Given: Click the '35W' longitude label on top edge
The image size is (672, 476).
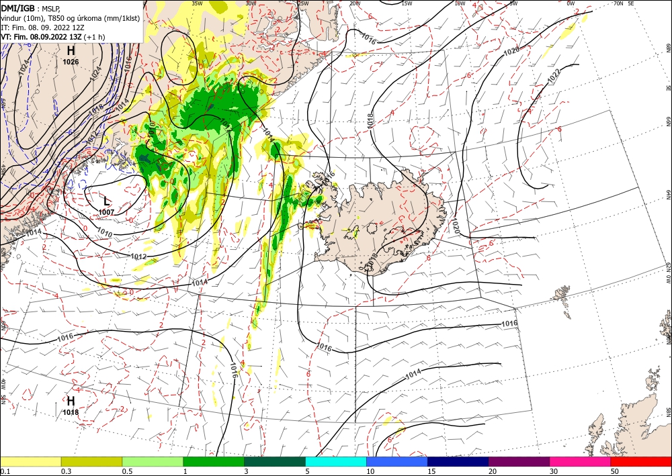Looking at the screenshot, I should (x=197, y=3).
